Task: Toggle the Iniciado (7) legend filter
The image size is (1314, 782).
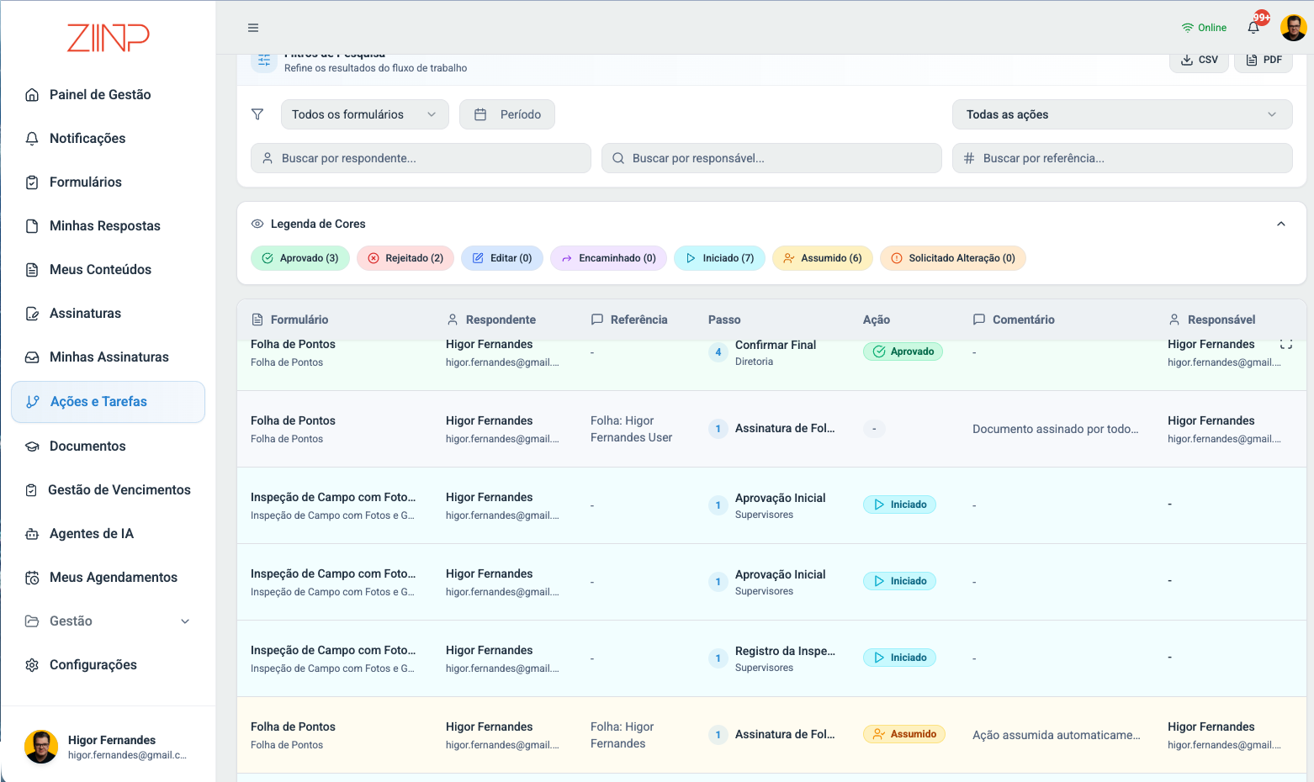Action: tap(719, 258)
